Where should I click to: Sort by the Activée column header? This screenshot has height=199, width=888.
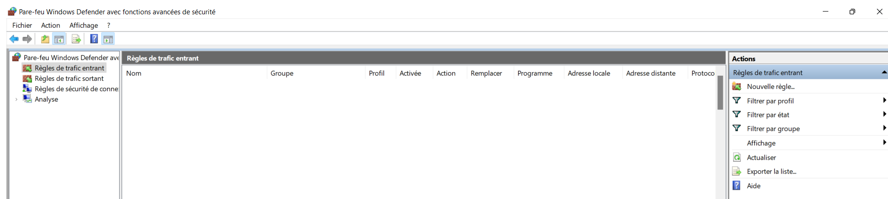click(x=414, y=73)
